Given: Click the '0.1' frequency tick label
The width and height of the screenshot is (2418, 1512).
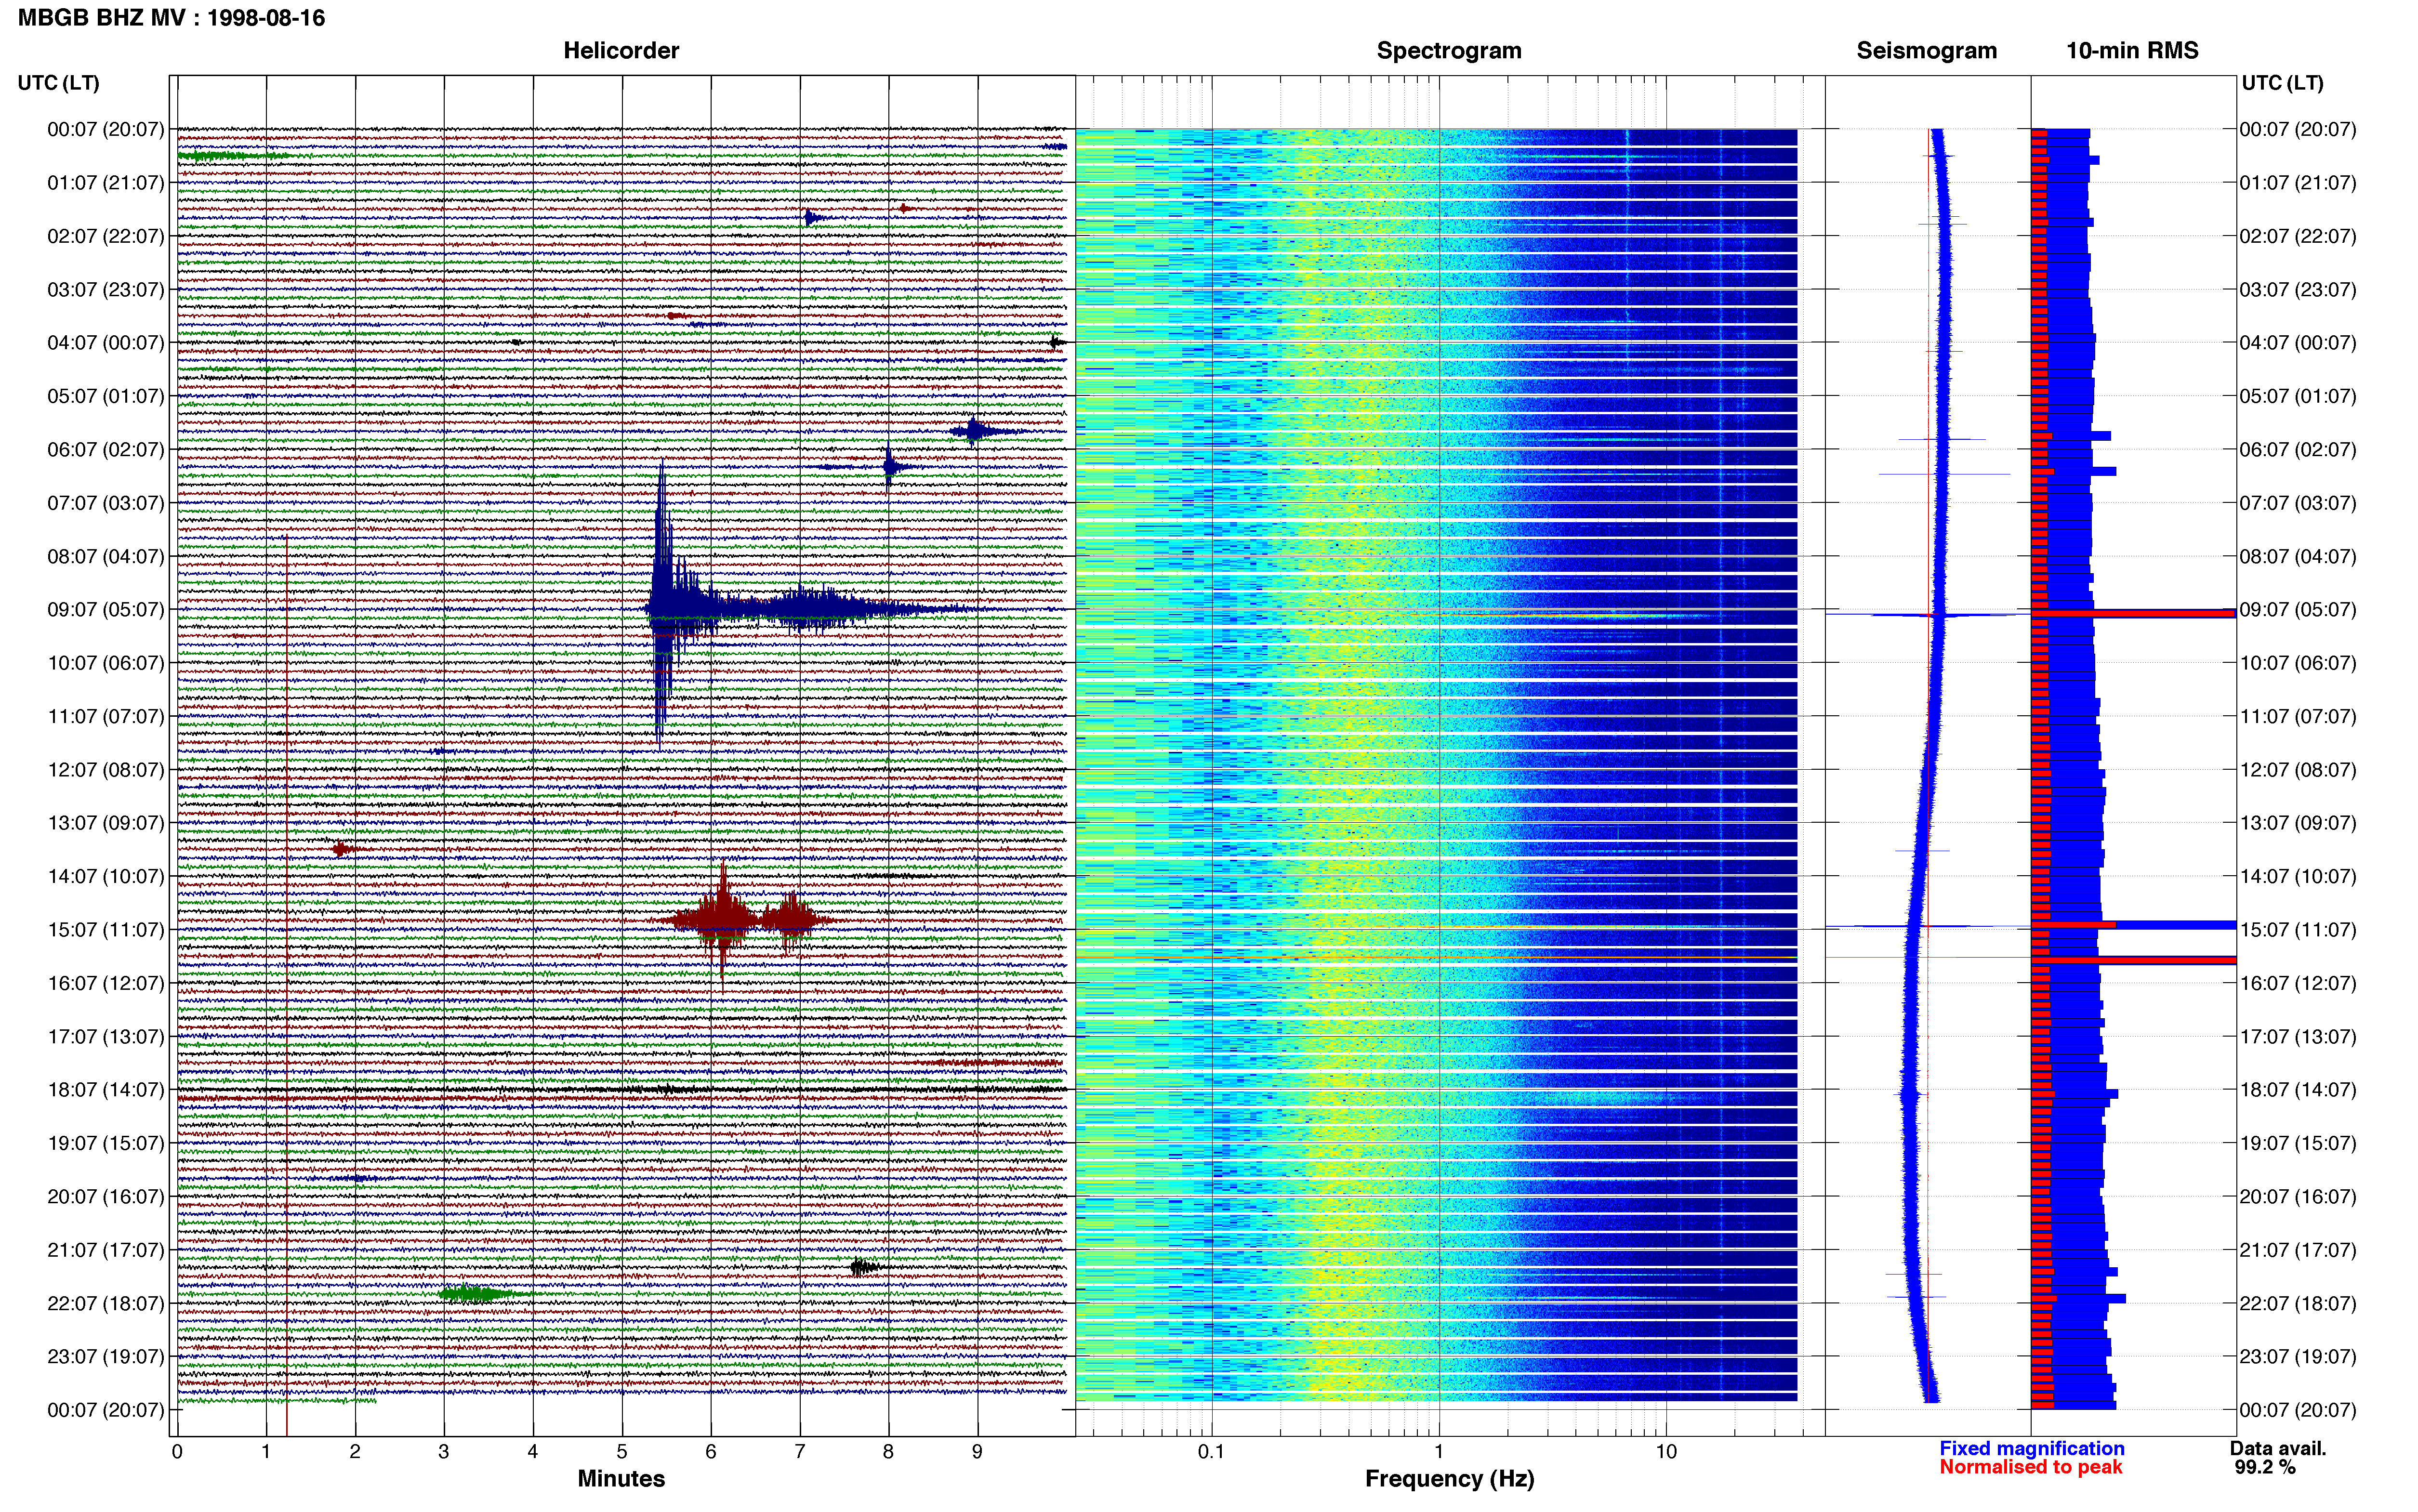Looking at the screenshot, I should (1211, 1452).
